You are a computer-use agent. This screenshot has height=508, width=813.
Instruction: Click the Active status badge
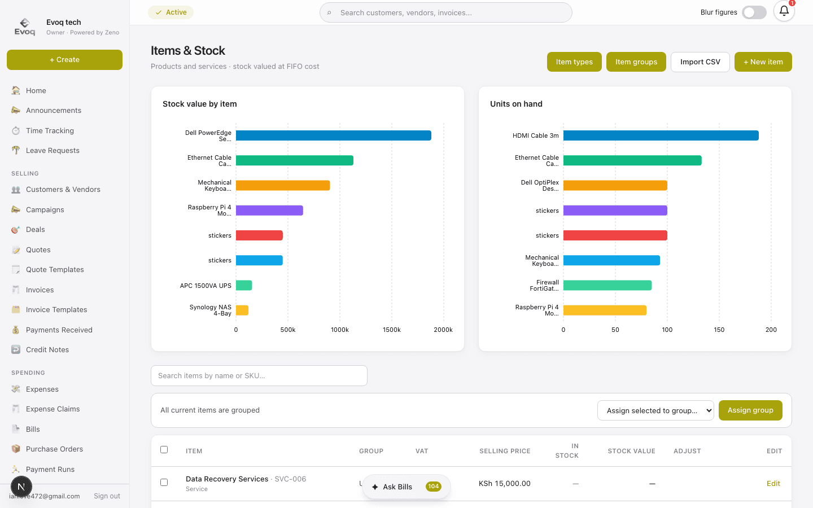171,12
